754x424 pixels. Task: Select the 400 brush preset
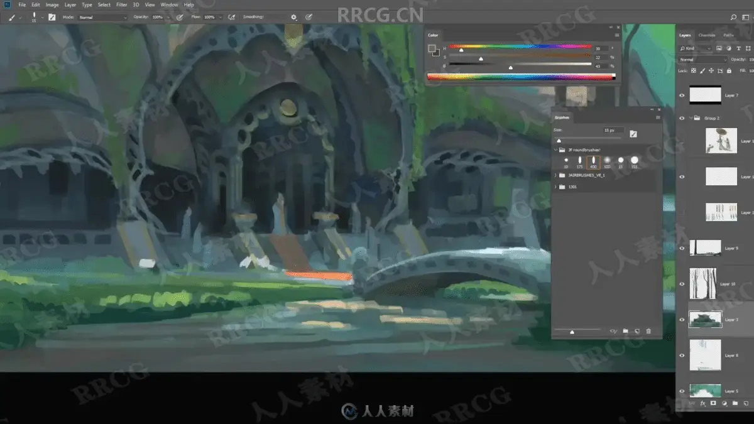(593, 162)
